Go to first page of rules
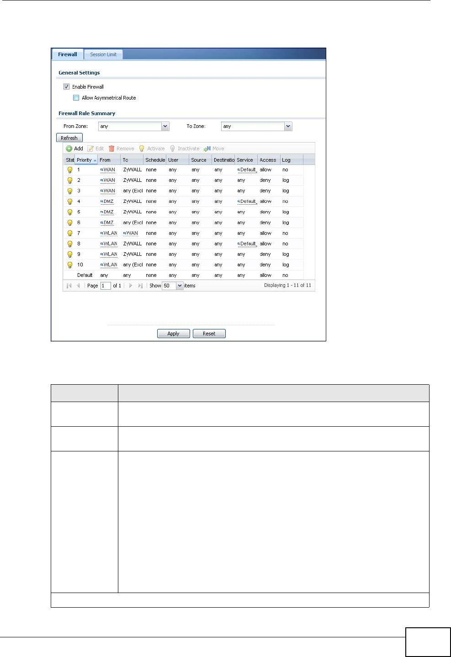 (69, 286)
